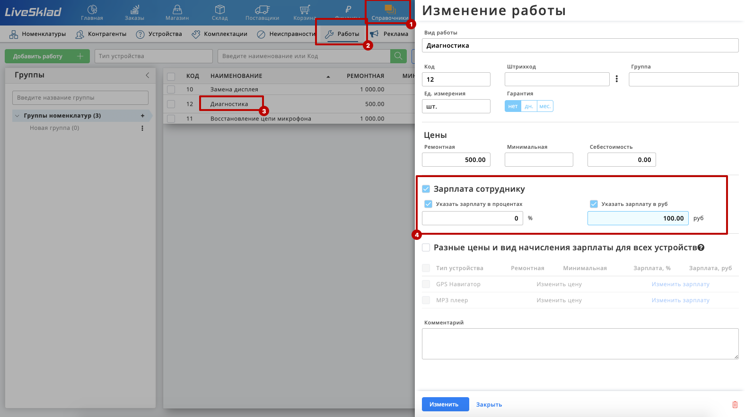Open the Справочники section icon
This screenshot has width=745, height=417.
390,9
